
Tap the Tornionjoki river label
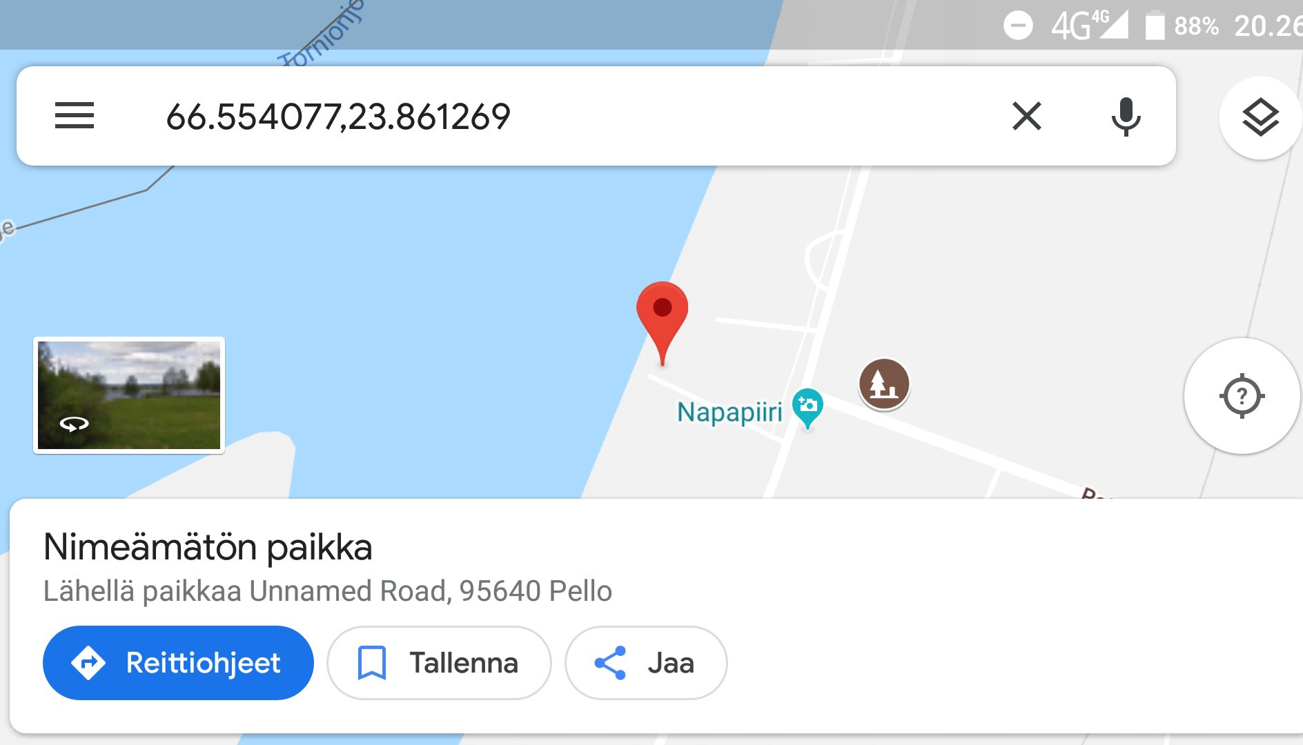pyautogui.click(x=321, y=34)
